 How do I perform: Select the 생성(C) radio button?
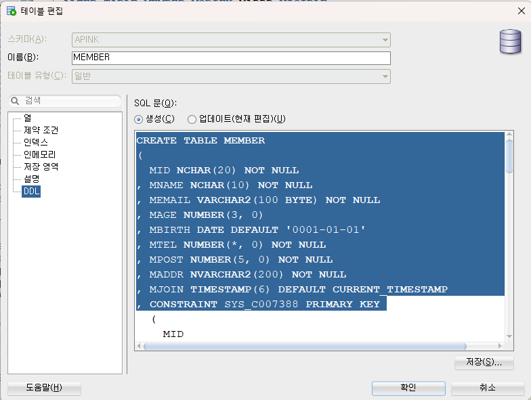tap(138, 119)
